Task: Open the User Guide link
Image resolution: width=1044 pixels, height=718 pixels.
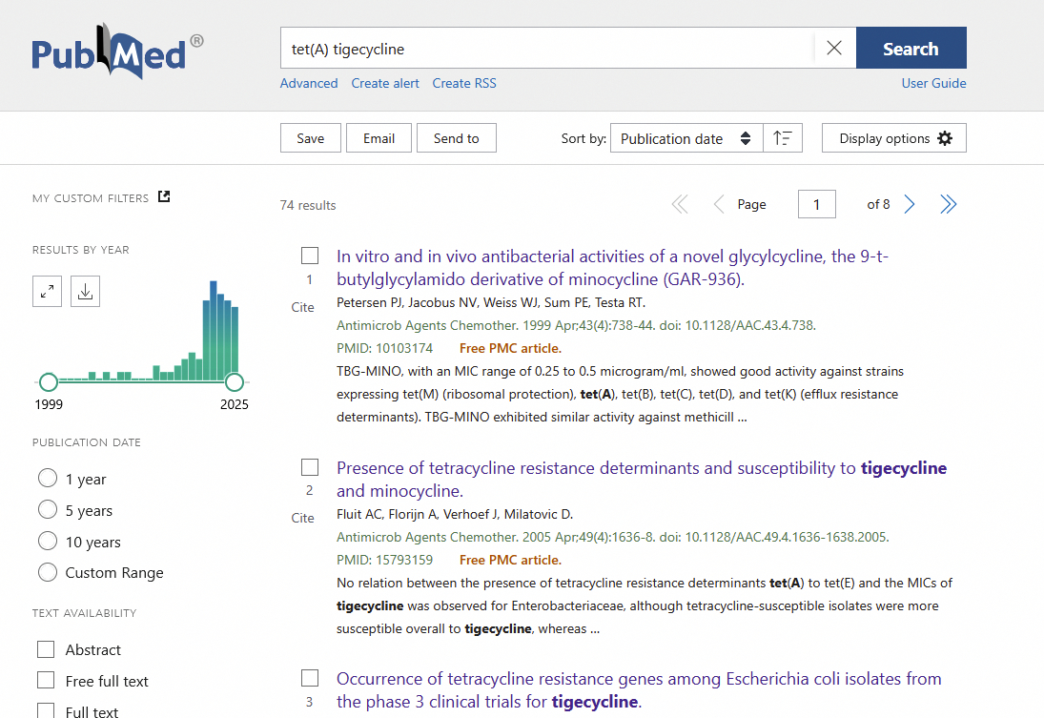Action: (933, 83)
